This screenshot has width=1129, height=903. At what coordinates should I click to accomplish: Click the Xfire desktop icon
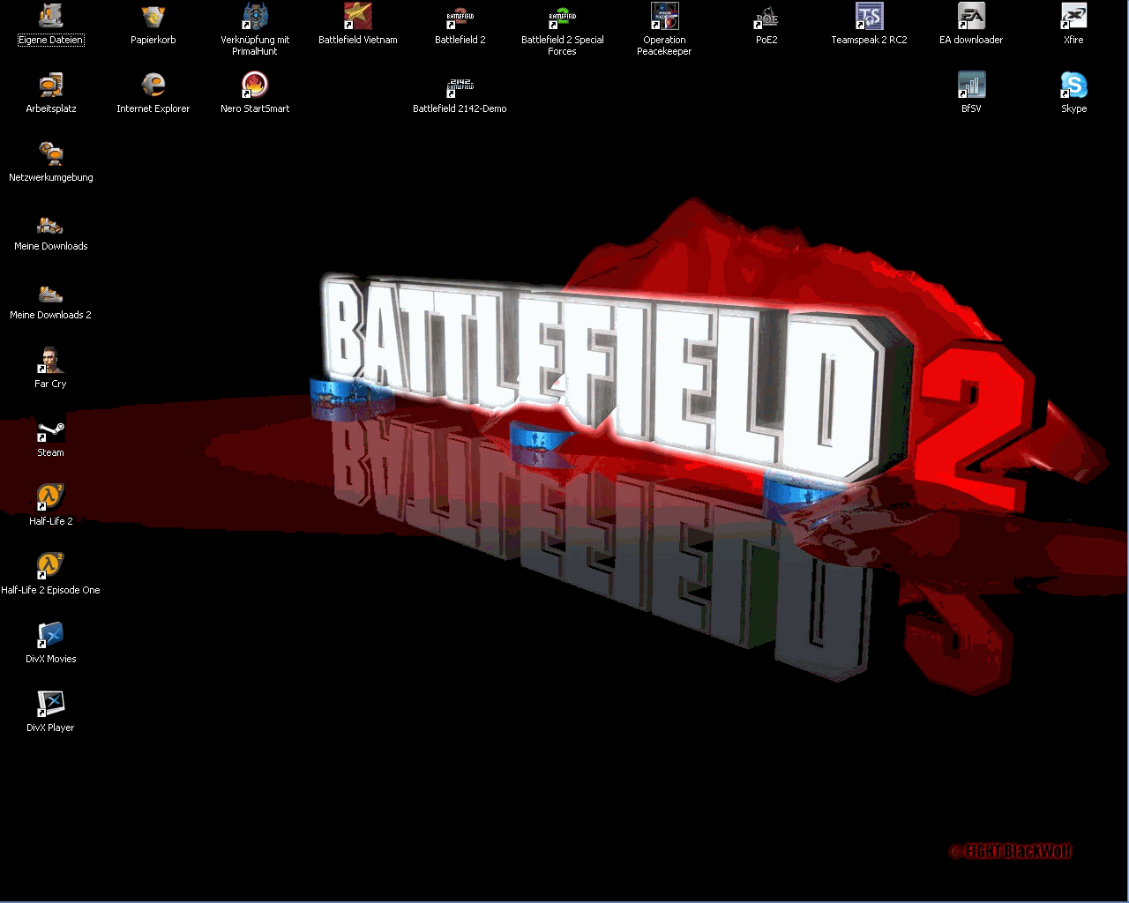tap(1074, 16)
